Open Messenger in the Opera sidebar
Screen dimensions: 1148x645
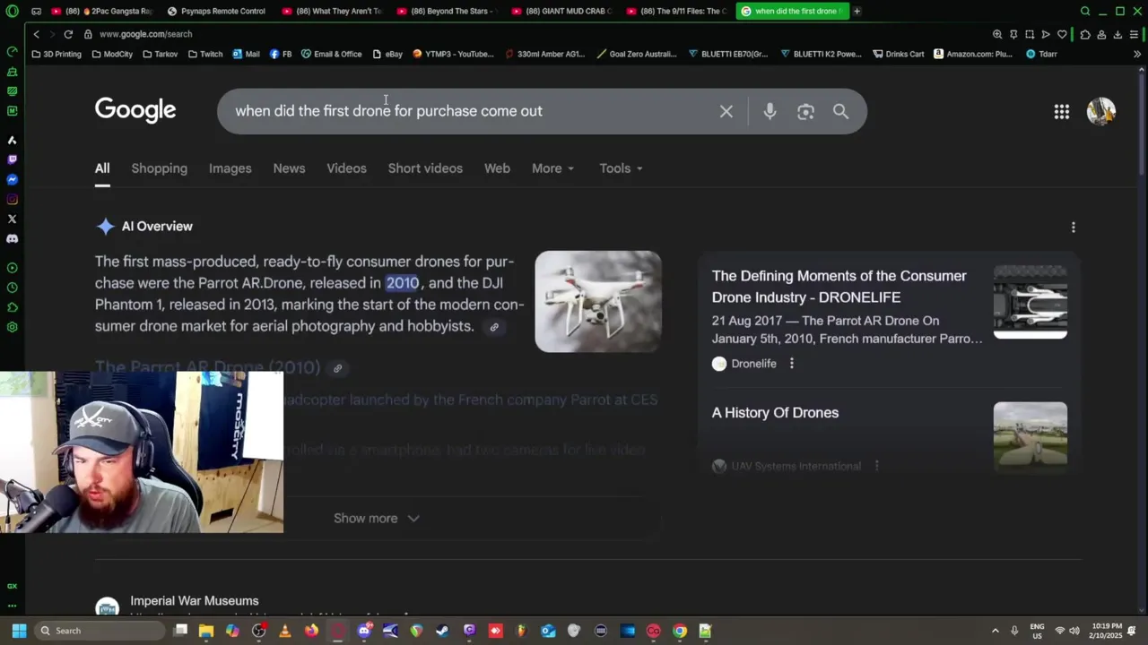point(12,179)
